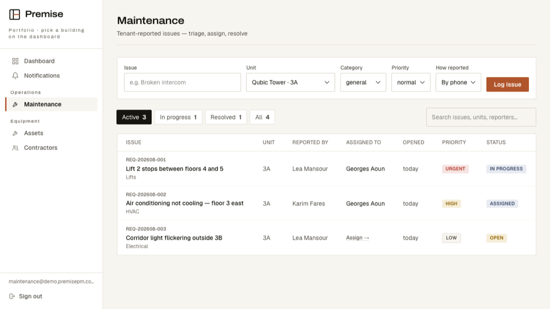Image resolution: width=550 pixels, height=309 pixels.
Task: Switch to the Resolved tab
Action: (226, 117)
